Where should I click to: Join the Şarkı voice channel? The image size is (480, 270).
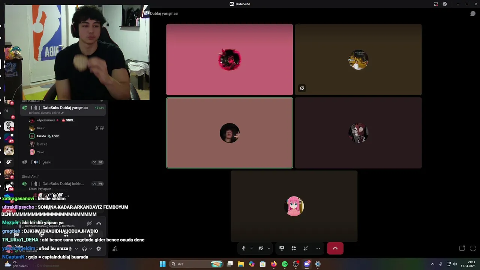coord(63,162)
